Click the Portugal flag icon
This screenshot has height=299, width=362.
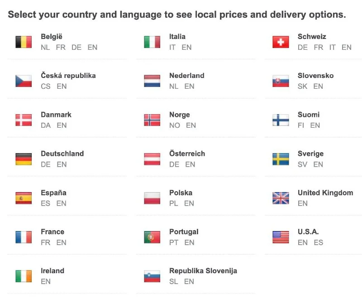(152, 237)
